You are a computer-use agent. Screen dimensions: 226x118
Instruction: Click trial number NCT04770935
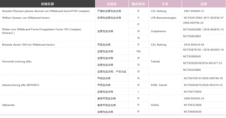[193, 92]
